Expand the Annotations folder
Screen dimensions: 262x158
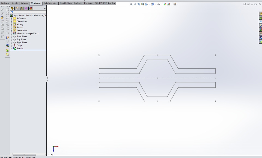point(11,30)
